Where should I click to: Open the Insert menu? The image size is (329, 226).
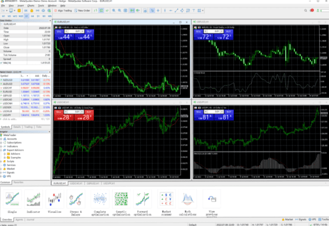(x=21, y=6)
